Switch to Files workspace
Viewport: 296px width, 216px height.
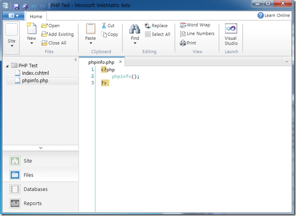(x=40, y=175)
